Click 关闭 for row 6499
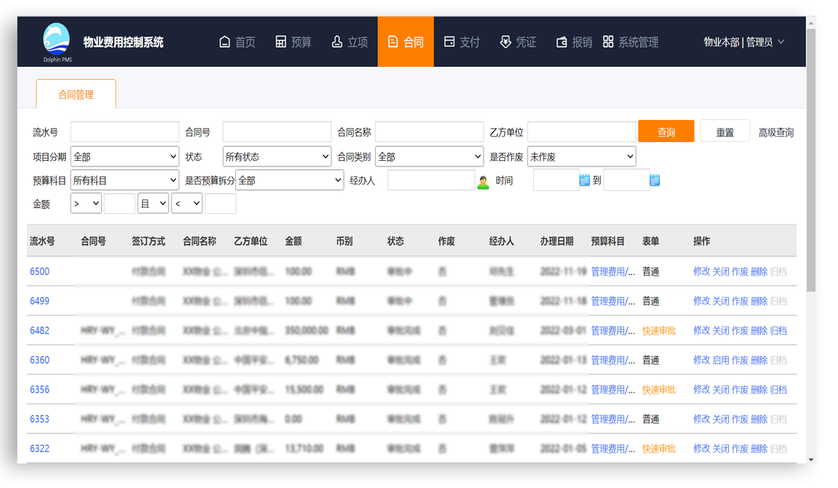This screenshot has width=838, height=488. pyautogui.click(x=721, y=301)
